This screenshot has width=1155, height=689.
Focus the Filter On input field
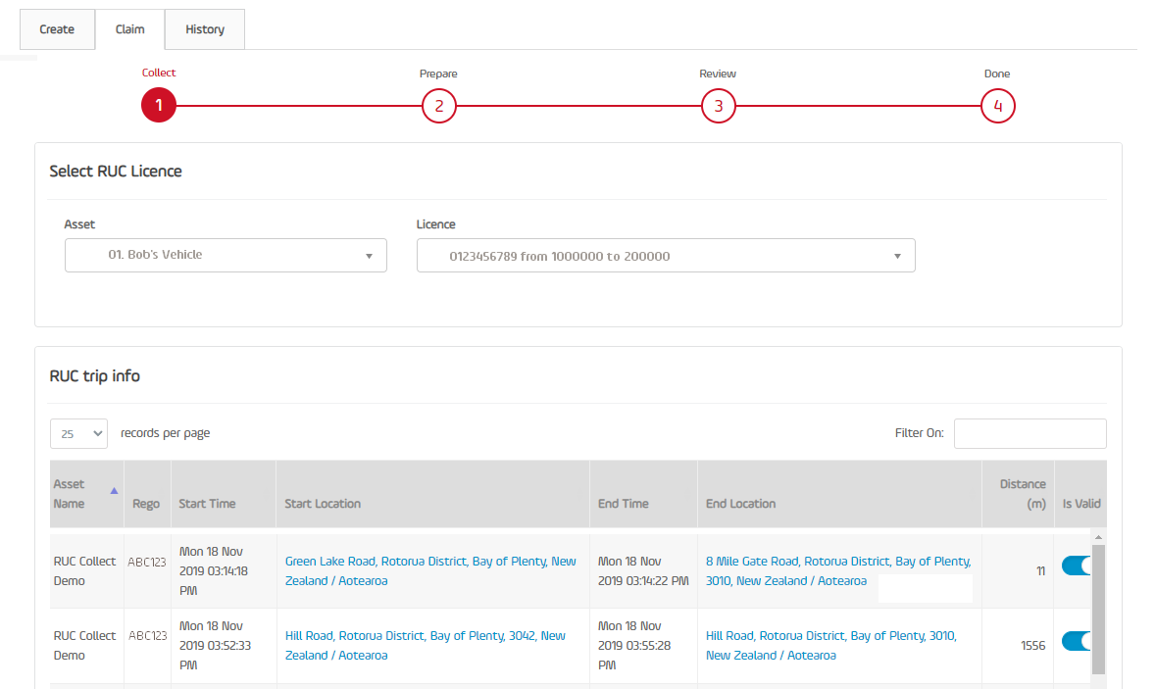(1029, 433)
